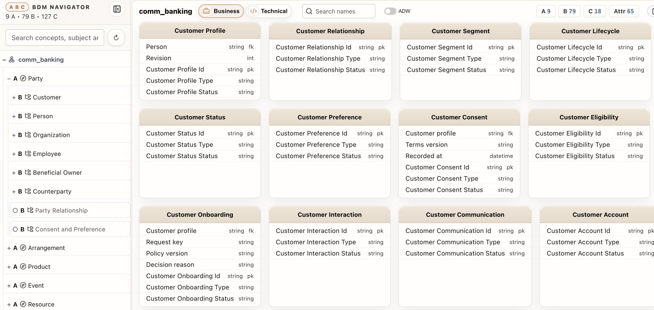Click the B 79 count badge
The width and height of the screenshot is (654, 310).
click(x=570, y=11)
